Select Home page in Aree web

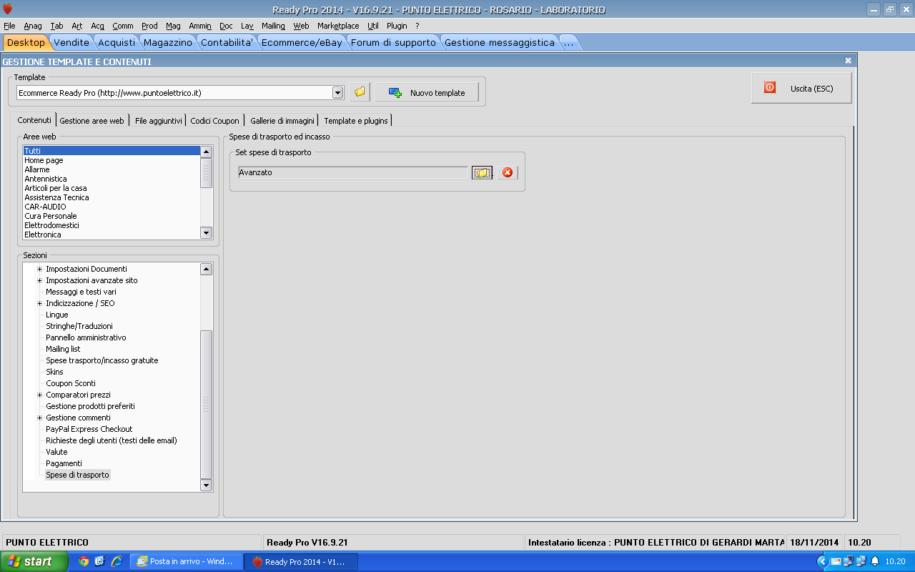pos(112,160)
